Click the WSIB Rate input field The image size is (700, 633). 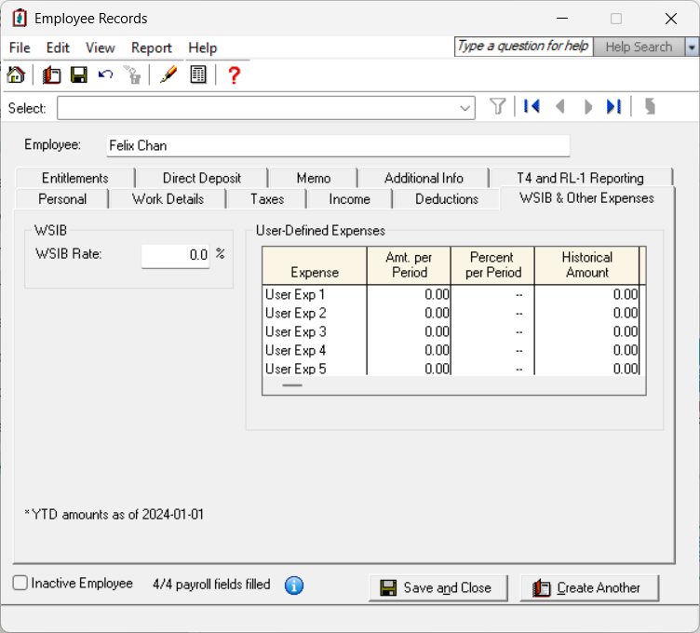pos(175,255)
